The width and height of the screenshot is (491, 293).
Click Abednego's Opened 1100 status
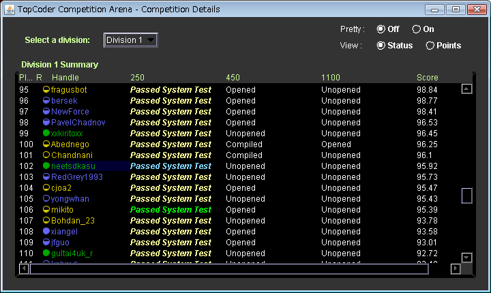tap(336, 144)
